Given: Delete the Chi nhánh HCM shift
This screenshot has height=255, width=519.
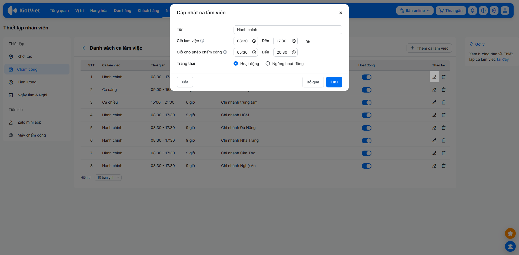Looking at the screenshot, I should (x=444, y=115).
